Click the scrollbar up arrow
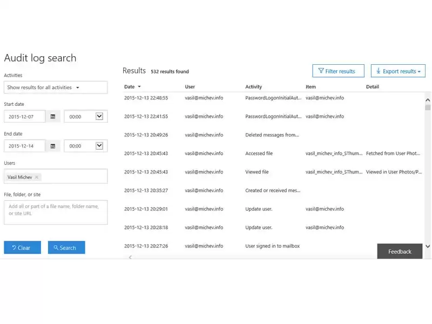The image size is (432, 324). [x=428, y=99]
